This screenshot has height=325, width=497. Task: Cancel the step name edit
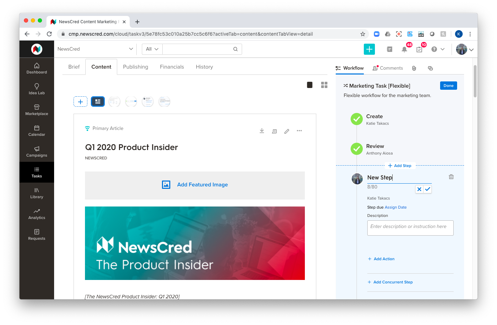point(419,189)
